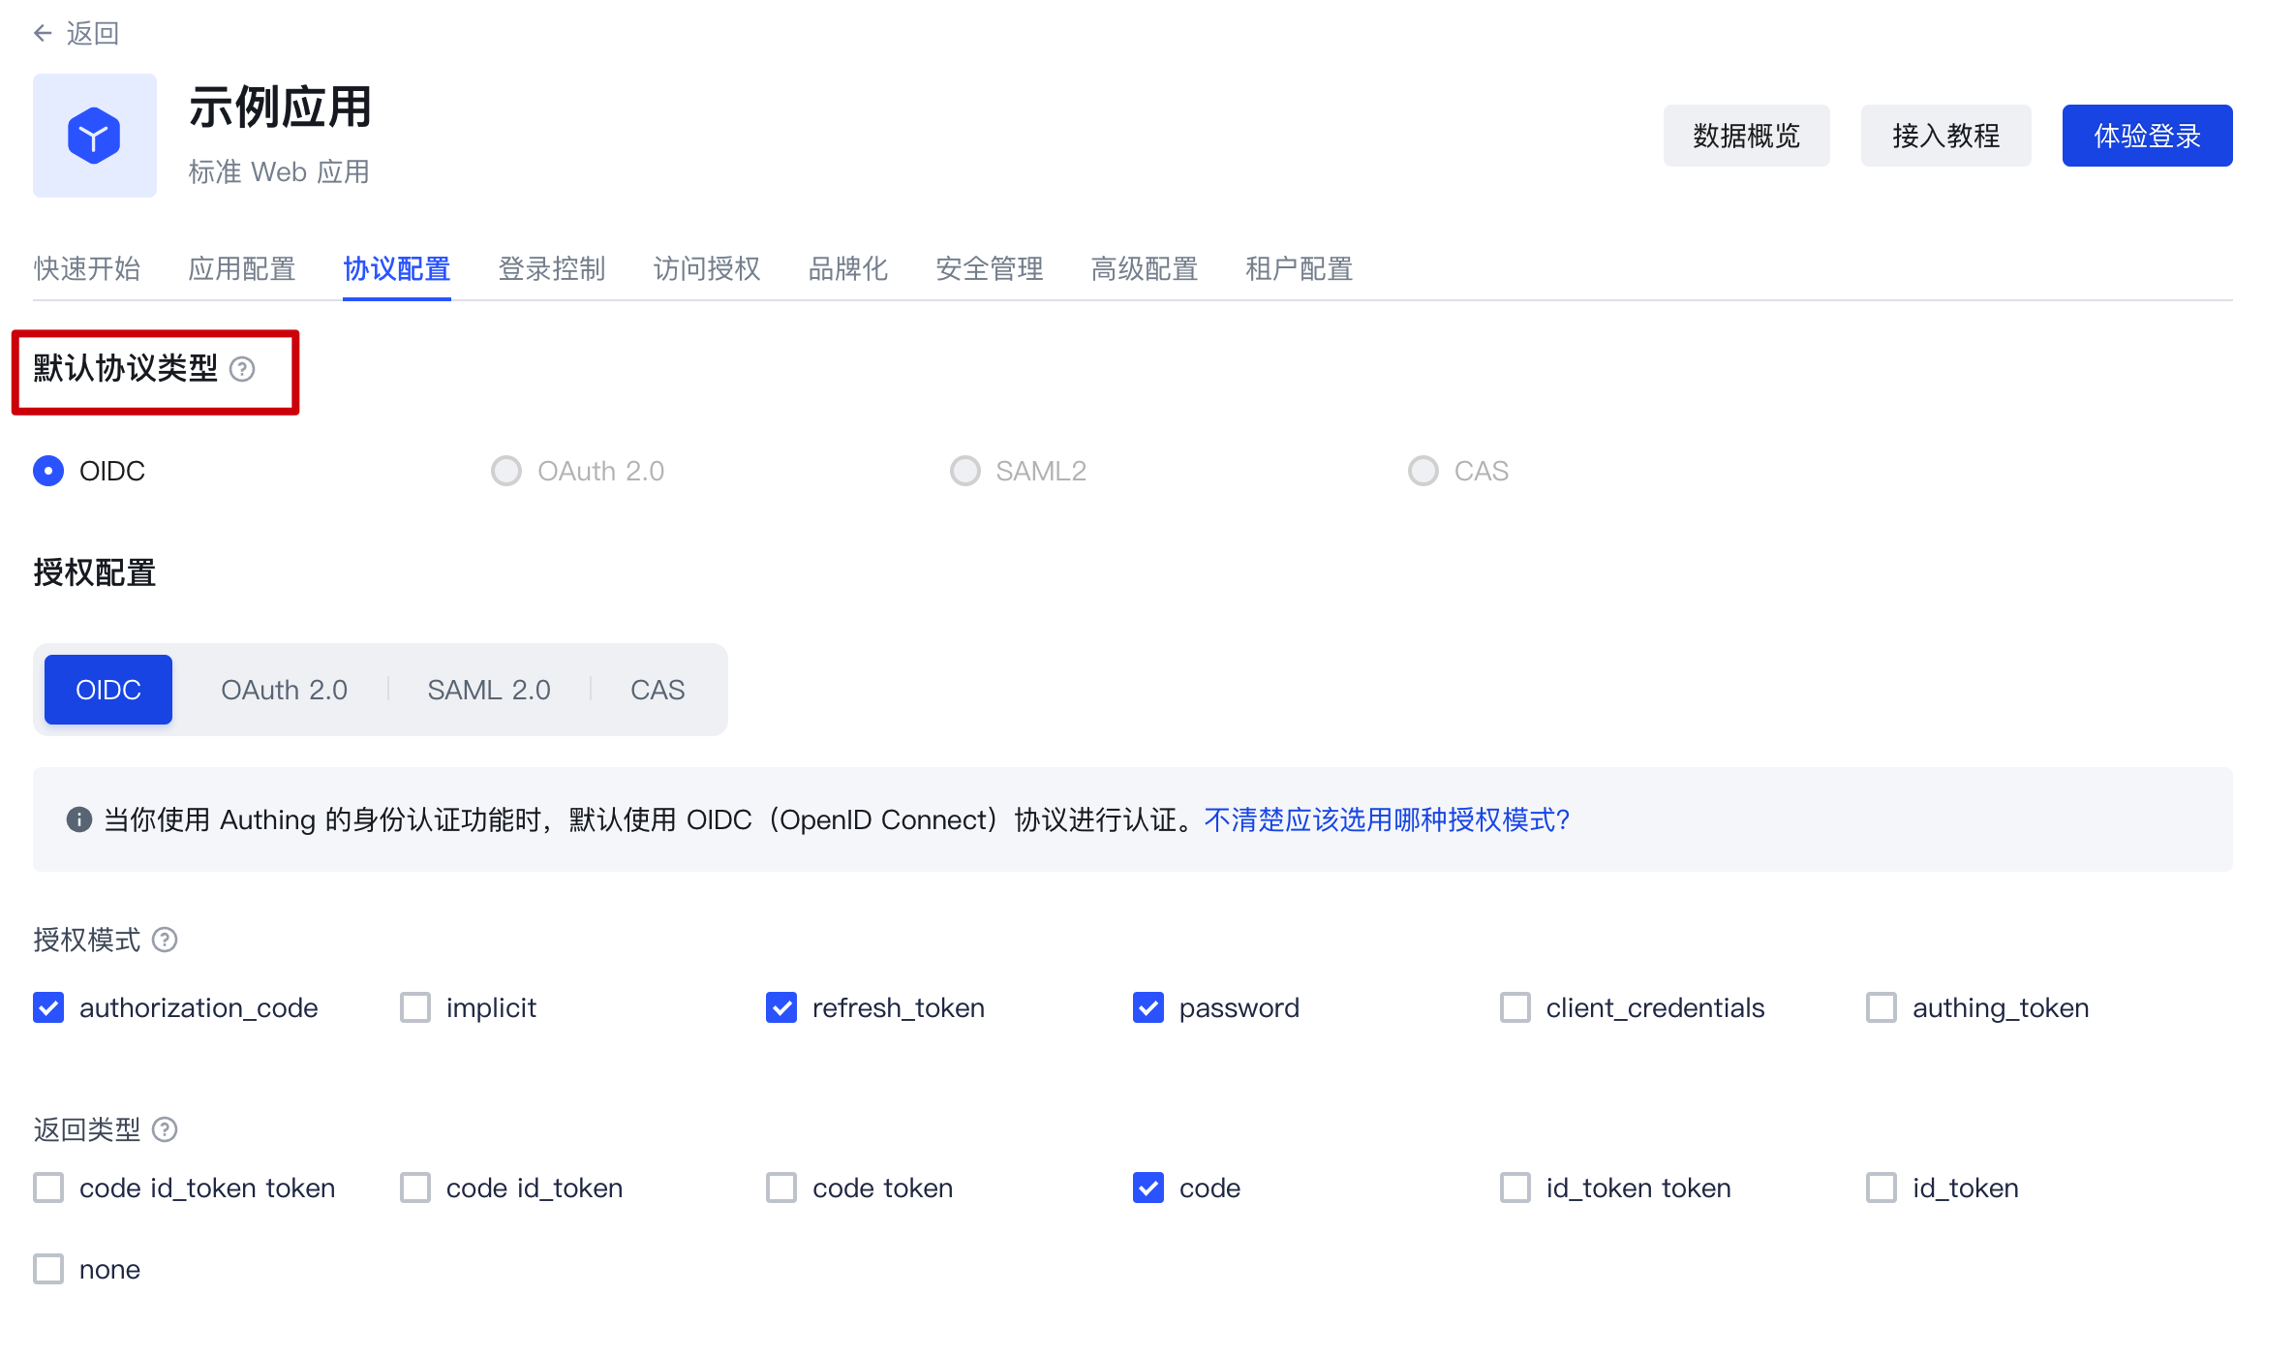Click the help icon next to 授权模式

point(166,939)
